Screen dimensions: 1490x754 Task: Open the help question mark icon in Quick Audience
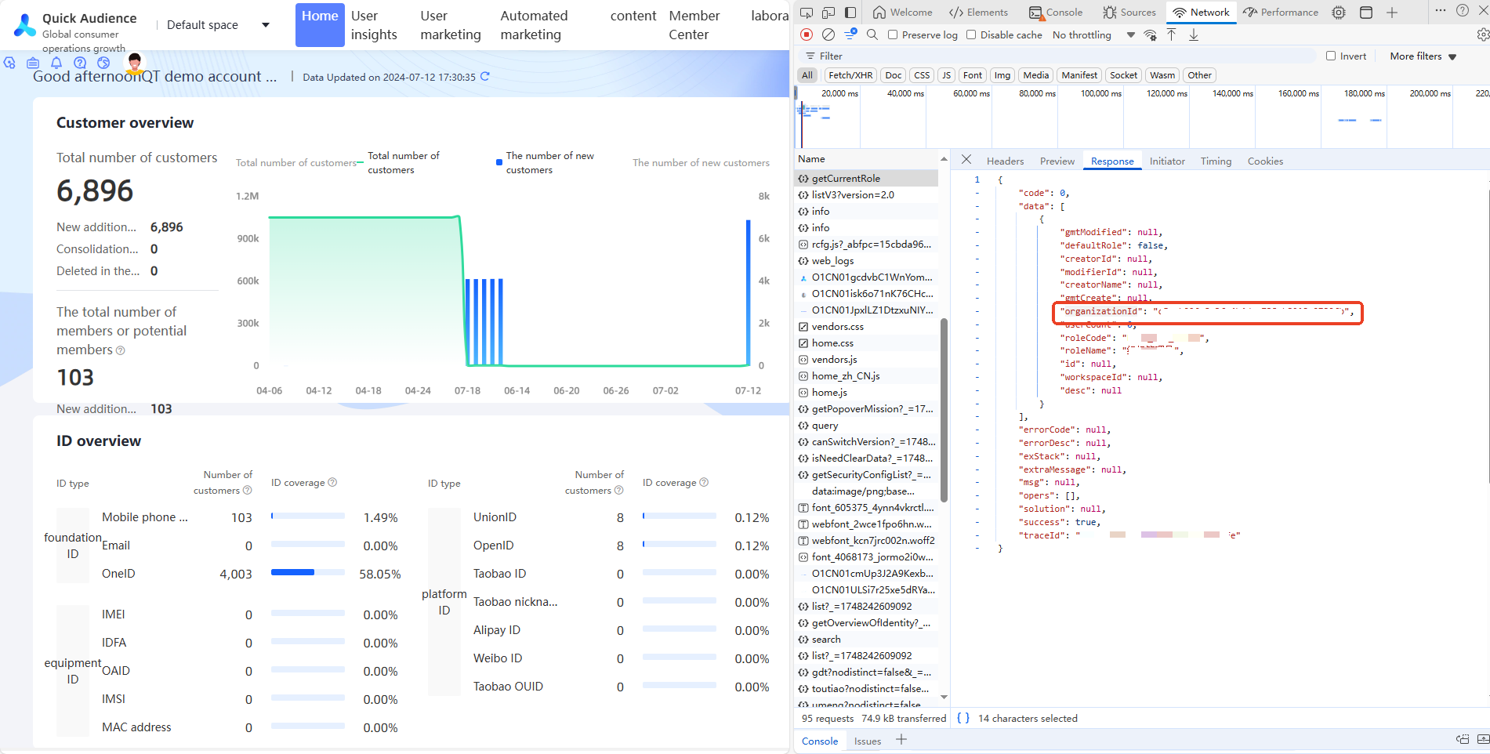pyautogui.click(x=80, y=63)
